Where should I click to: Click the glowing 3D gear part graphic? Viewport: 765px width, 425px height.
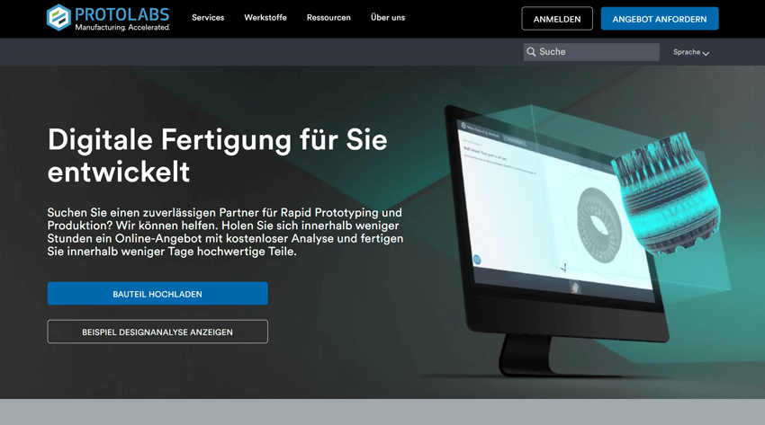pyautogui.click(x=666, y=193)
